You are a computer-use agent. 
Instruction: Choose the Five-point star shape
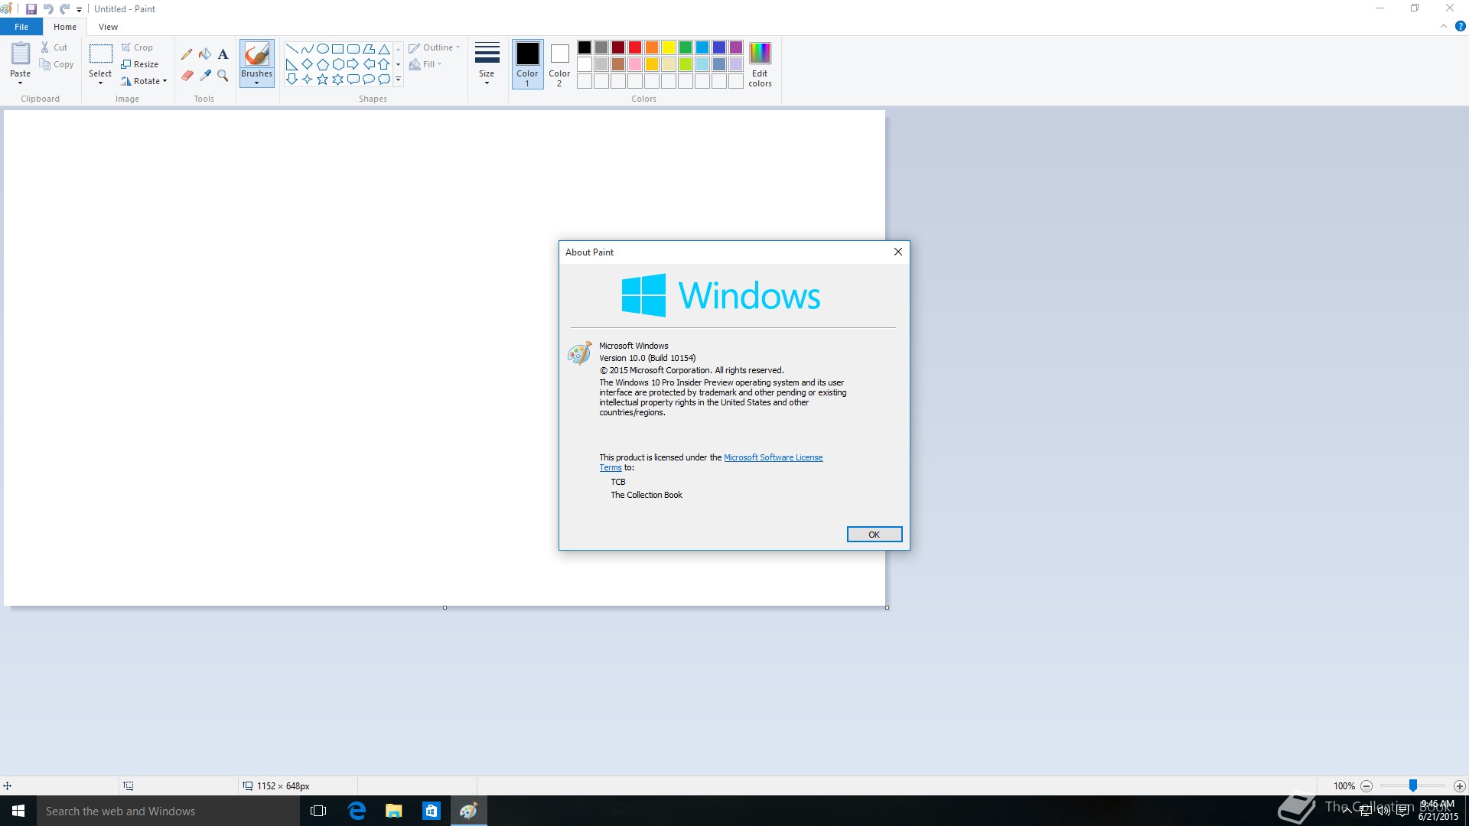point(322,79)
